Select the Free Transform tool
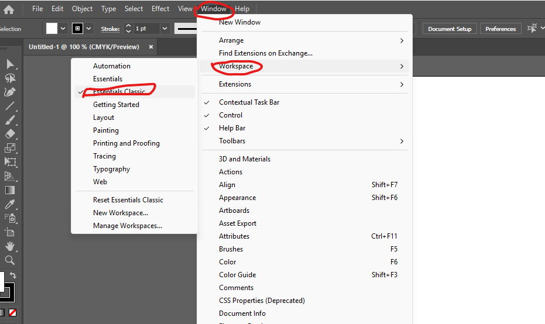545x324 pixels. [10, 162]
